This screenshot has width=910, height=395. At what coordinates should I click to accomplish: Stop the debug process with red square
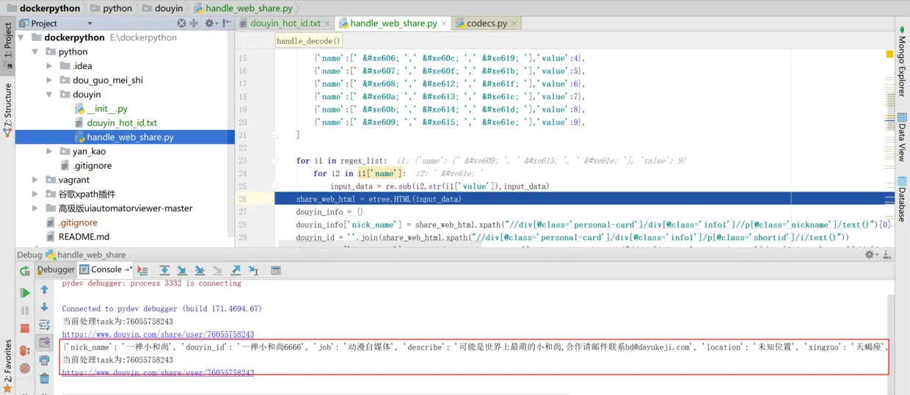(x=25, y=328)
